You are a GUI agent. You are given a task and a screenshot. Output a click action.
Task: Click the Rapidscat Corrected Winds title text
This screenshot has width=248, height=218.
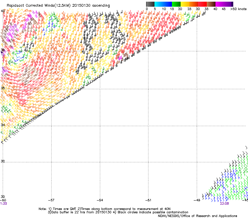tap(58, 5)
